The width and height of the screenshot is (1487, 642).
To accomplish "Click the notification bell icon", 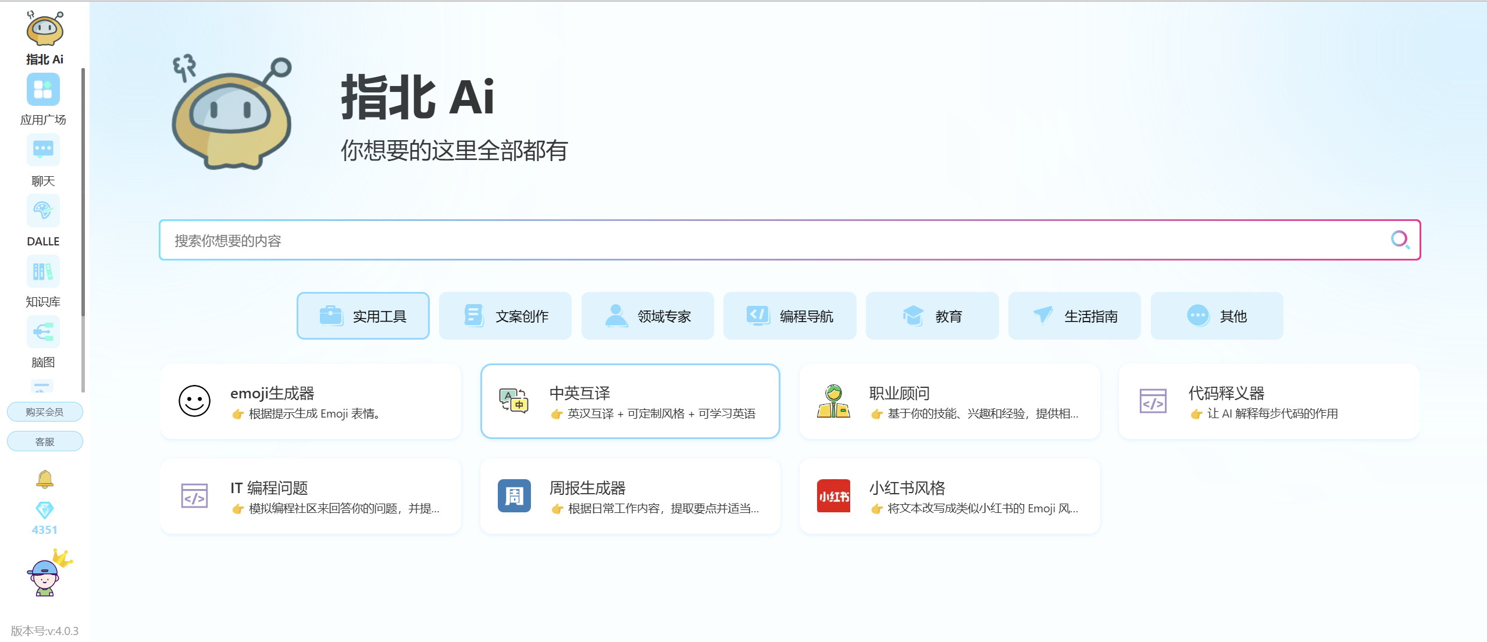I will 45,479.
